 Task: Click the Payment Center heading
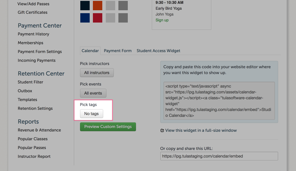click(40, 26)
